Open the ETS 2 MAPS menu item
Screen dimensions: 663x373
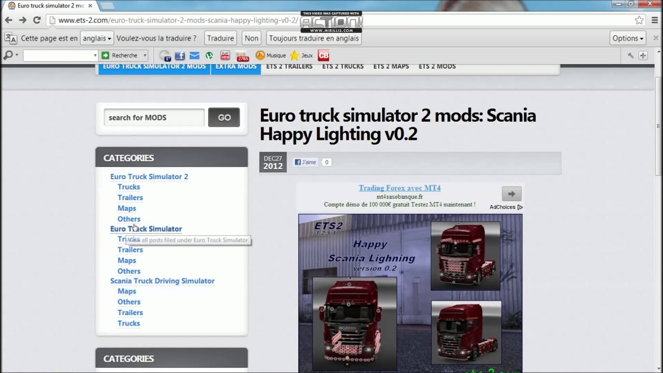coord(391,66)
